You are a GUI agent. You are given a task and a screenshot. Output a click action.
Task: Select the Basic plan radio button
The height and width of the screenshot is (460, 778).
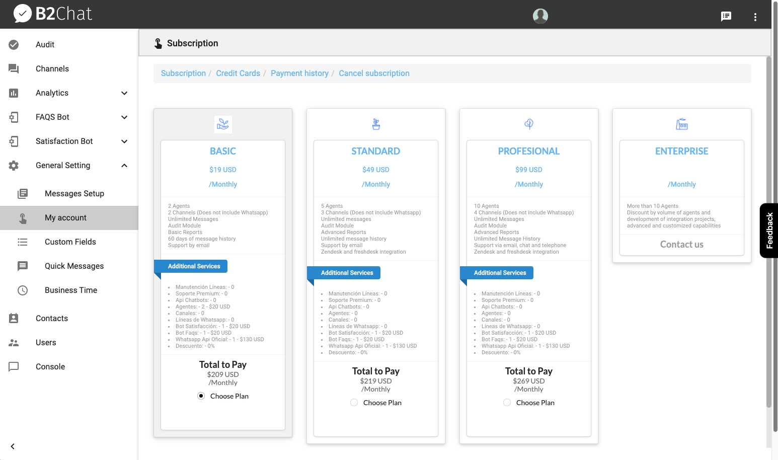(x=201, y=396)
